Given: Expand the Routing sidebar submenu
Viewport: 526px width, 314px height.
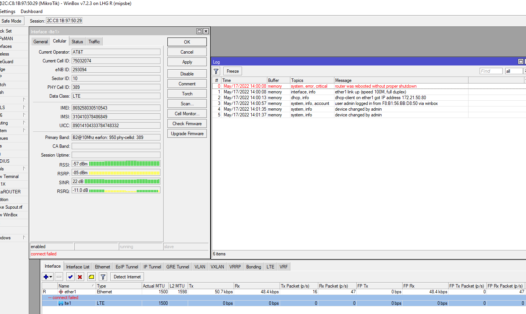Looking at the screenshot, I should (24, 123).
